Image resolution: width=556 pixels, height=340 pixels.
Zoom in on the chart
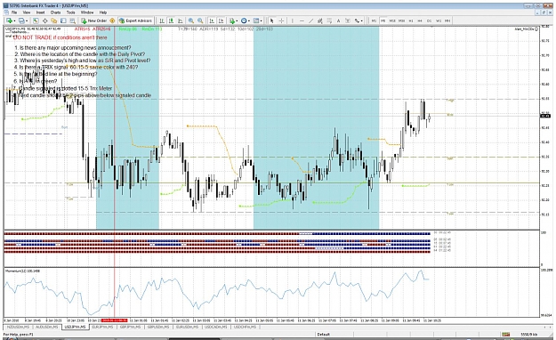pos(190,20)
